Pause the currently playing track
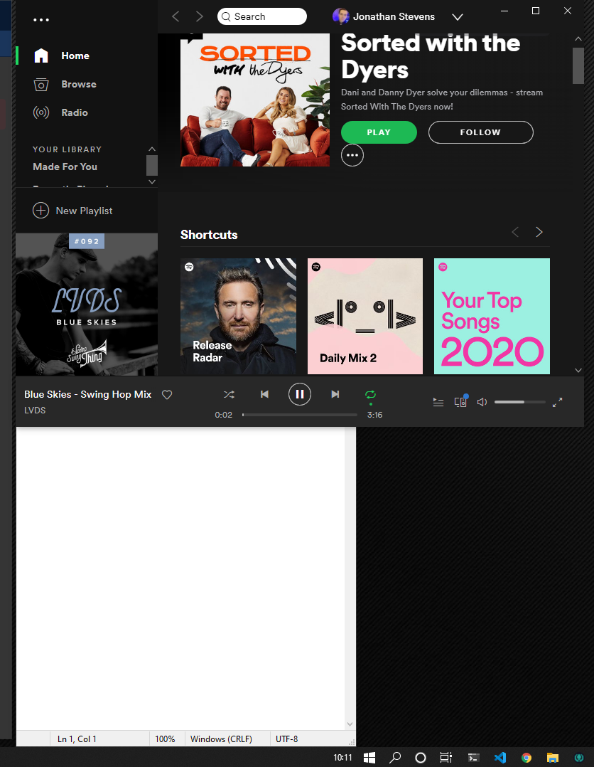 click(x=299, y=394)
